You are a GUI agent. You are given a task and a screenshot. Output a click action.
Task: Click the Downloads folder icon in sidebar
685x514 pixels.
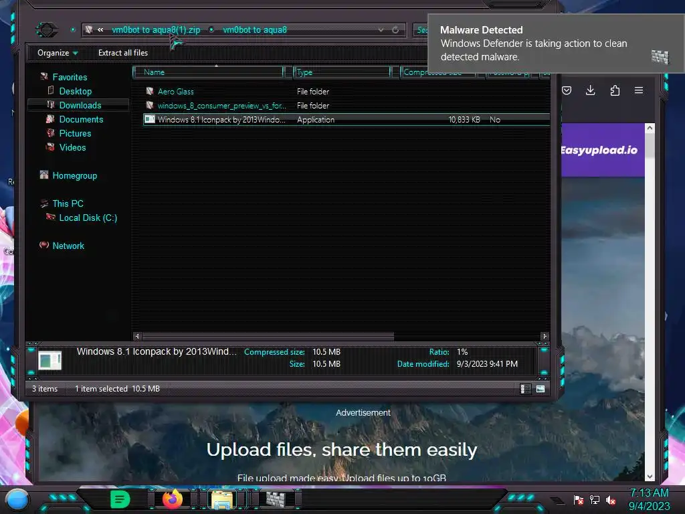click(x=51, y=104)
